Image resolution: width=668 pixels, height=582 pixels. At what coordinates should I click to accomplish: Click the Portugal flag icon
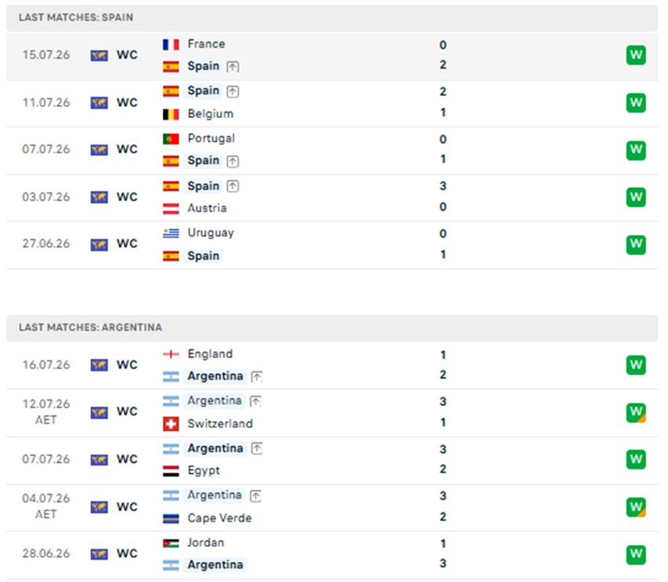(x=171, y=138)
